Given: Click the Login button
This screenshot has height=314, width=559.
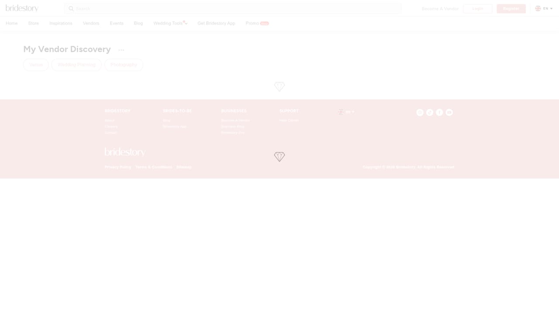Looking at the screenshot, I should pyautogui.click(x=478, y=9).
